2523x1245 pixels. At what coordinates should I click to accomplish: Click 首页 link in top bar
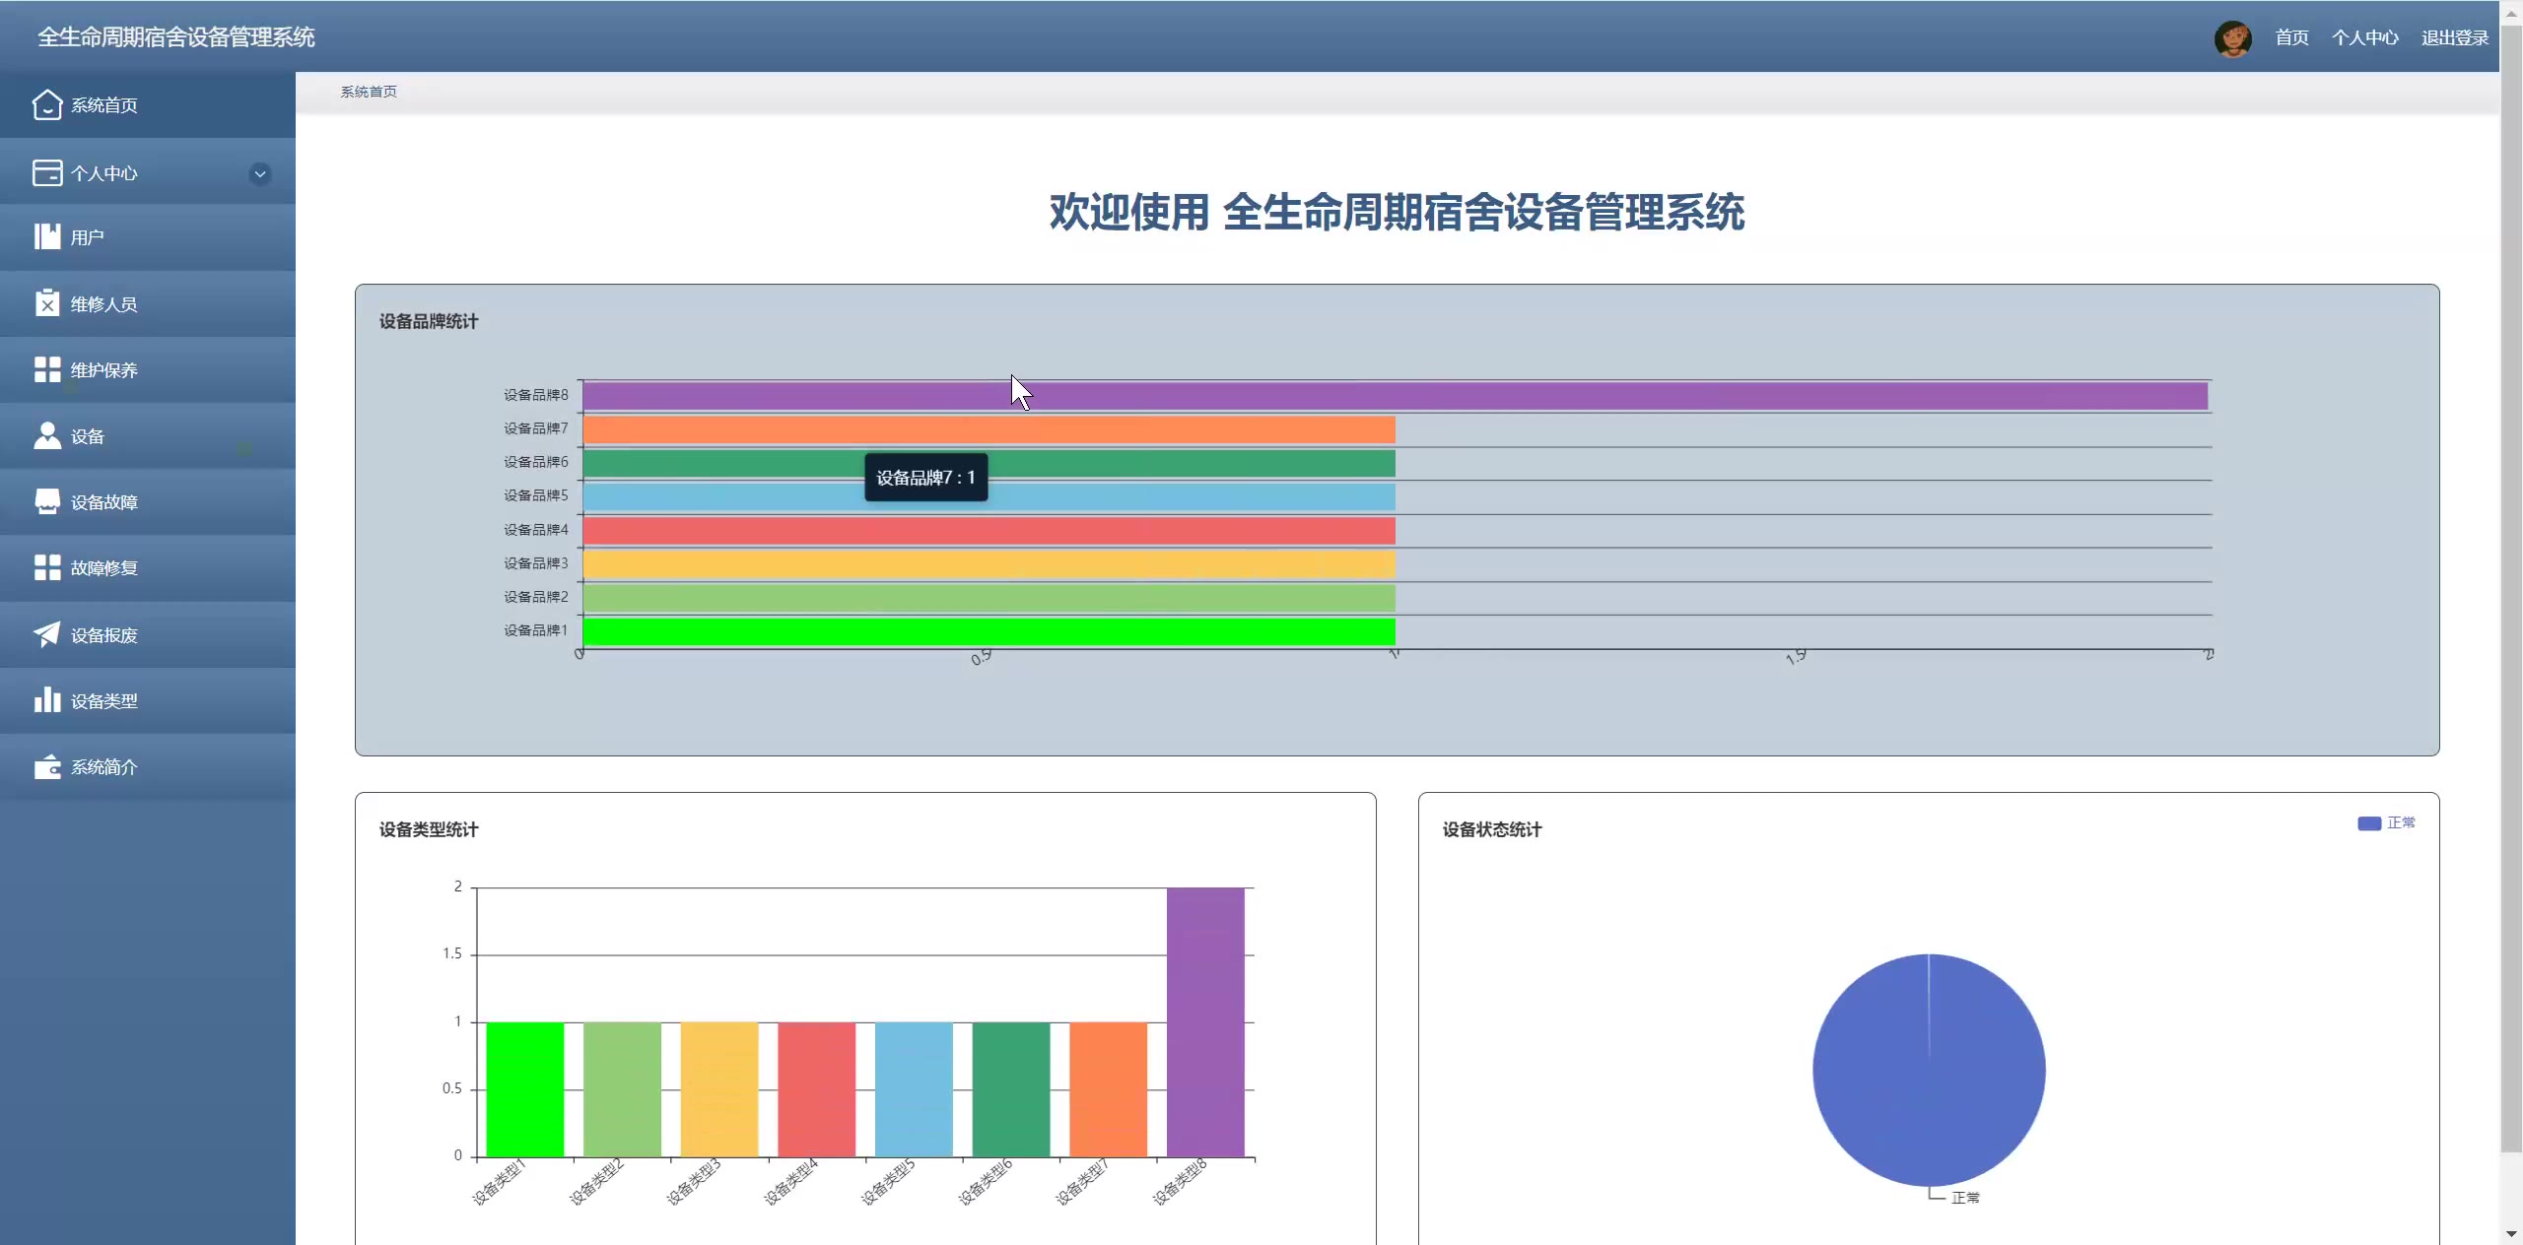click(x=2291, y=37)
